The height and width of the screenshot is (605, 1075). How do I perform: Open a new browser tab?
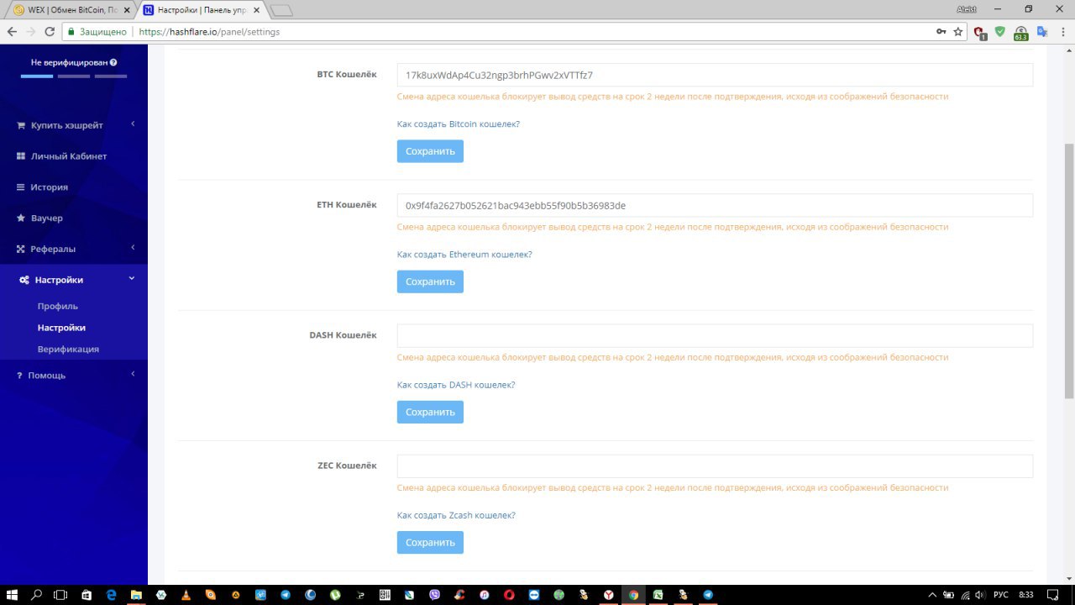(281, 11)
